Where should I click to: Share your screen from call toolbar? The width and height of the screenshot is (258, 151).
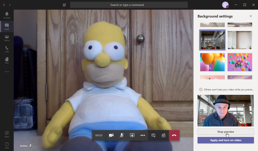[x=132, y=135]
